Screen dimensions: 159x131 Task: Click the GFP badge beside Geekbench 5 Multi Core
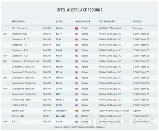[5, 89]
